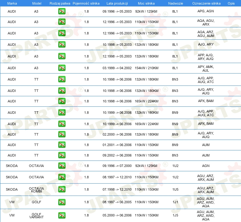
Task: Click the Opis column header
Action: 231,3
